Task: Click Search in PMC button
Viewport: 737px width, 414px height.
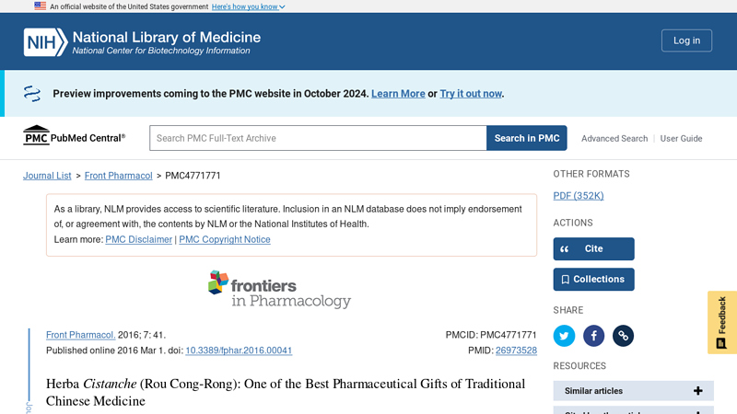Action: (x=526, y=138)
